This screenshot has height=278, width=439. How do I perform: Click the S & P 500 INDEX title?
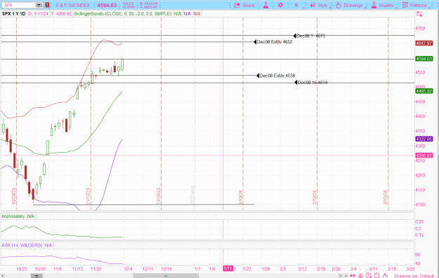[x=72, y=6]
